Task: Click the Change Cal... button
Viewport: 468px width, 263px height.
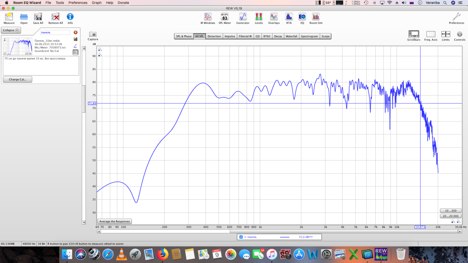Action: (x=18, y=79)
